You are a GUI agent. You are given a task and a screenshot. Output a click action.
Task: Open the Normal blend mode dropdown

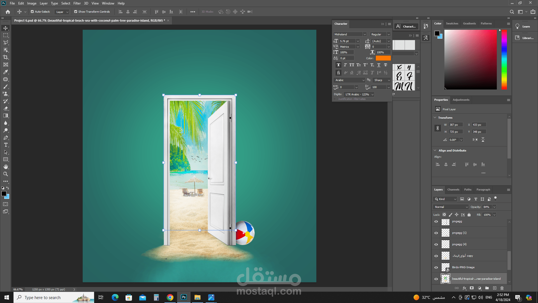451,207
